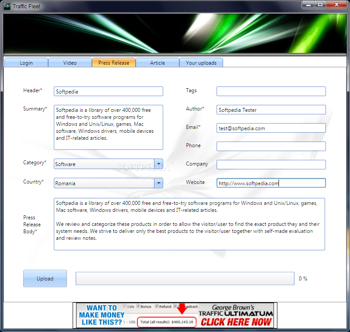Click the Traffic Fleet title bar icon
Screen dimensions: 350x332
[7, 7]
